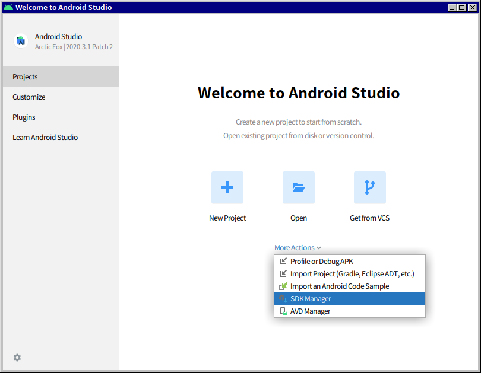This screenshot has width=481, height=373.
Task: Click the Profile or Debug APK icon
Action: point(283,262)
